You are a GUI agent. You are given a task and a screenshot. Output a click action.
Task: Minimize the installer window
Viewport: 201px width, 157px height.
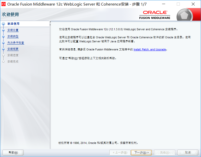pyautogui.click(x=164, y=4)
